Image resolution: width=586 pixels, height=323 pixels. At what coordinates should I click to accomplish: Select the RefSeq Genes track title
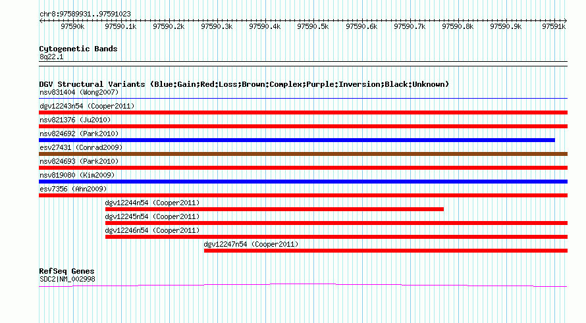pyautogui.click(x=67, y=272)
